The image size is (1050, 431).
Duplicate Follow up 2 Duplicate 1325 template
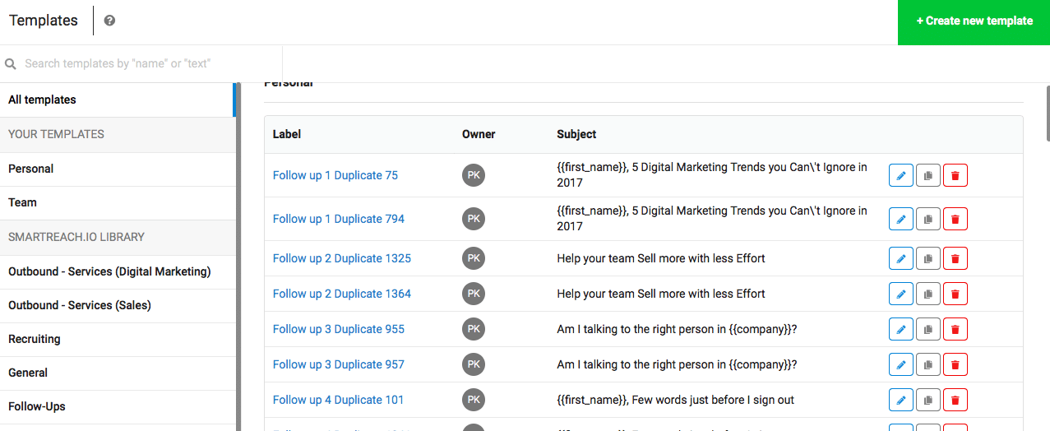(x=928, y=258)
